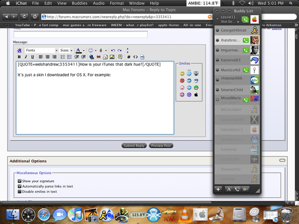299x224 pixels.
Task: Open the IMEEM bookmark link
Action: click(x=132, y=25)
